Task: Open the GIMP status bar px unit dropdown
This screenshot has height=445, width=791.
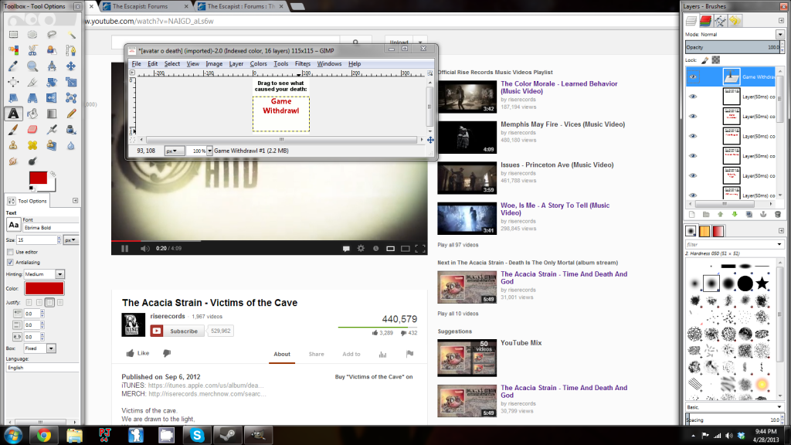Action: point(174,151)
